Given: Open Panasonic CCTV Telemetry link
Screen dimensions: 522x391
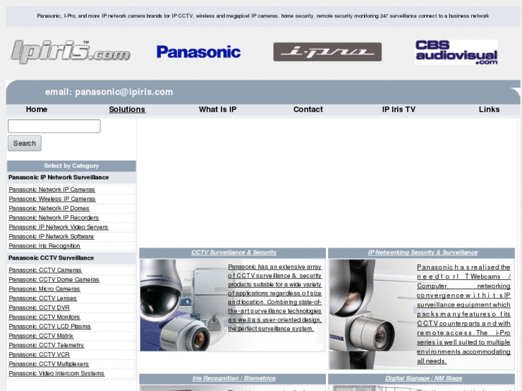Looking at the screenshot, I should [x=46, y=345].
